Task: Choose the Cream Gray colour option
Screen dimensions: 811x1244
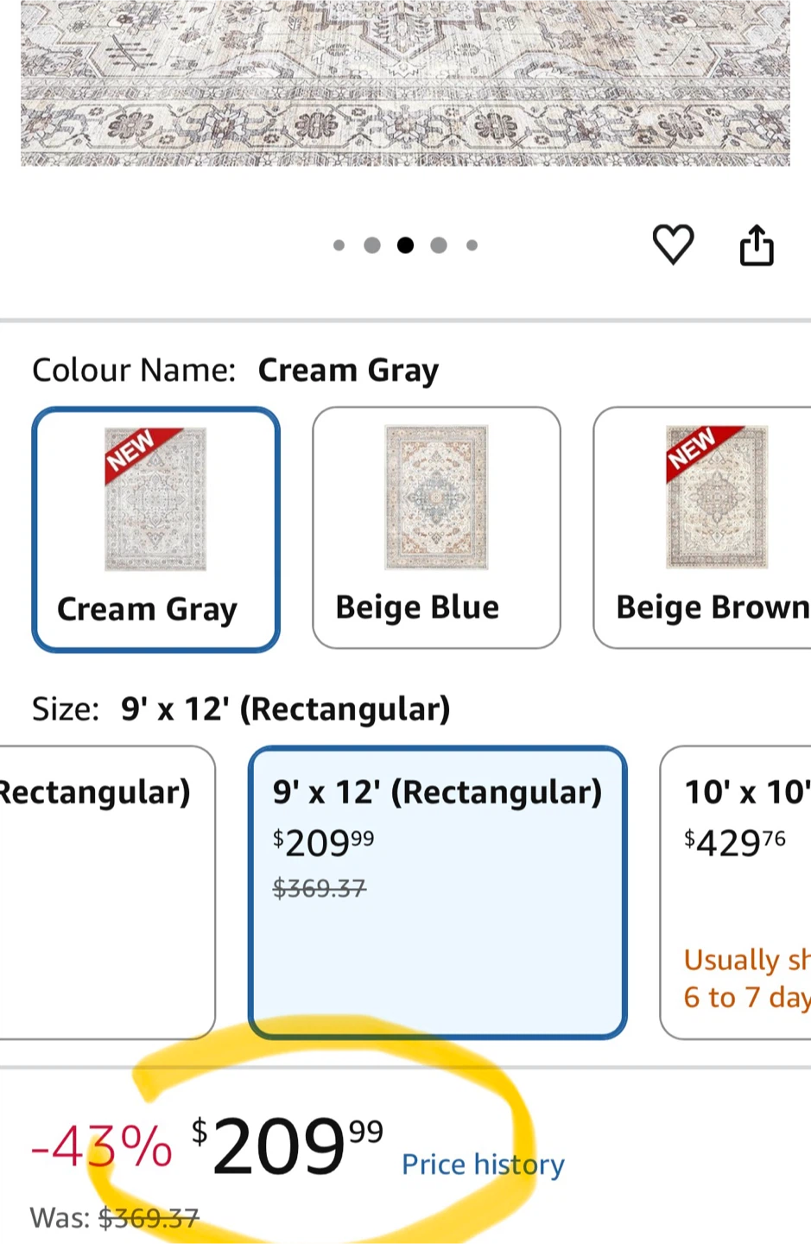Action: point(156,530)
